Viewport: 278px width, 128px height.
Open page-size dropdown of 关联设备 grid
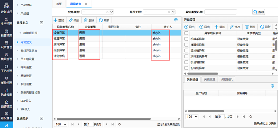192,117
